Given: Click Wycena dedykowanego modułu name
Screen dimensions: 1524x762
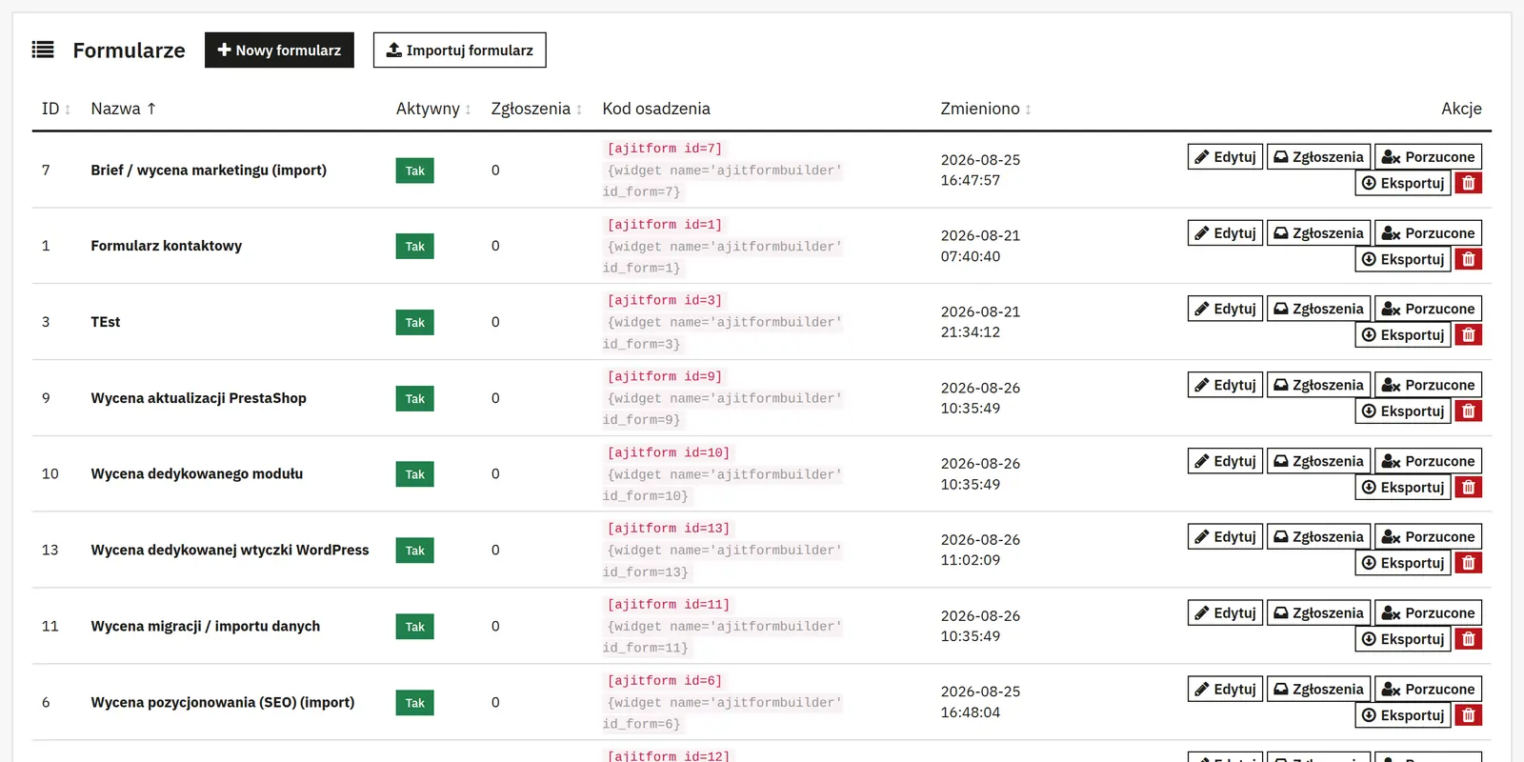Looking at the screenshot, I should point(197,474).
